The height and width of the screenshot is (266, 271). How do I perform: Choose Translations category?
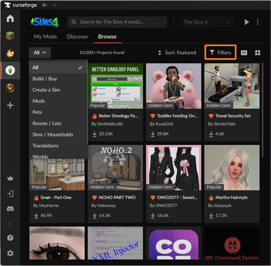[58, 146]
